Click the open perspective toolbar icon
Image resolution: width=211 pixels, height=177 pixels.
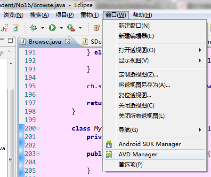[97, 28]
